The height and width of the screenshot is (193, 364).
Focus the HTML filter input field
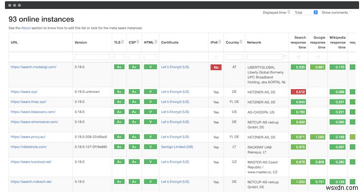click(150, 57)
